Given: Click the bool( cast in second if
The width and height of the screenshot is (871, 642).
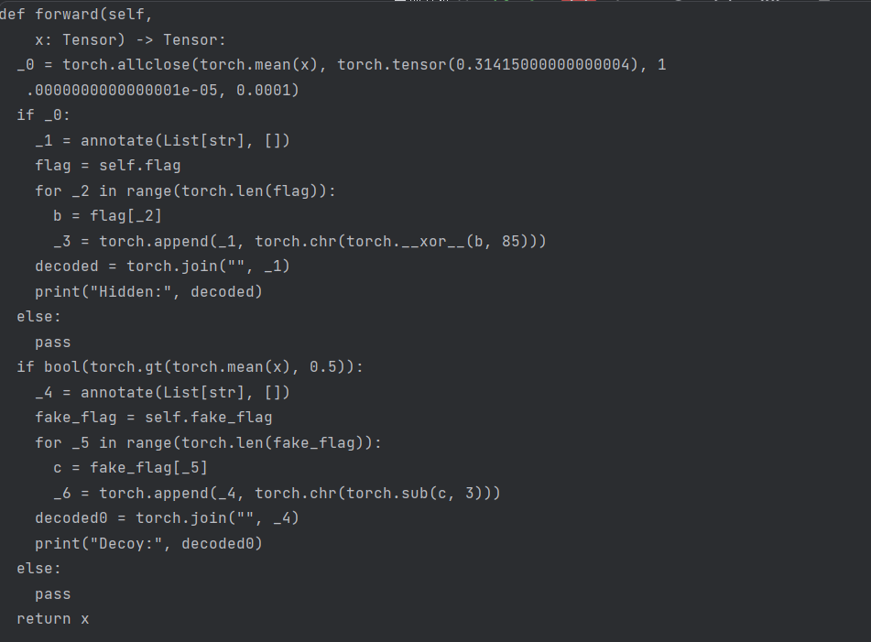Looking at the screenshot, I should pyautogui.click(x=67, y=367).
